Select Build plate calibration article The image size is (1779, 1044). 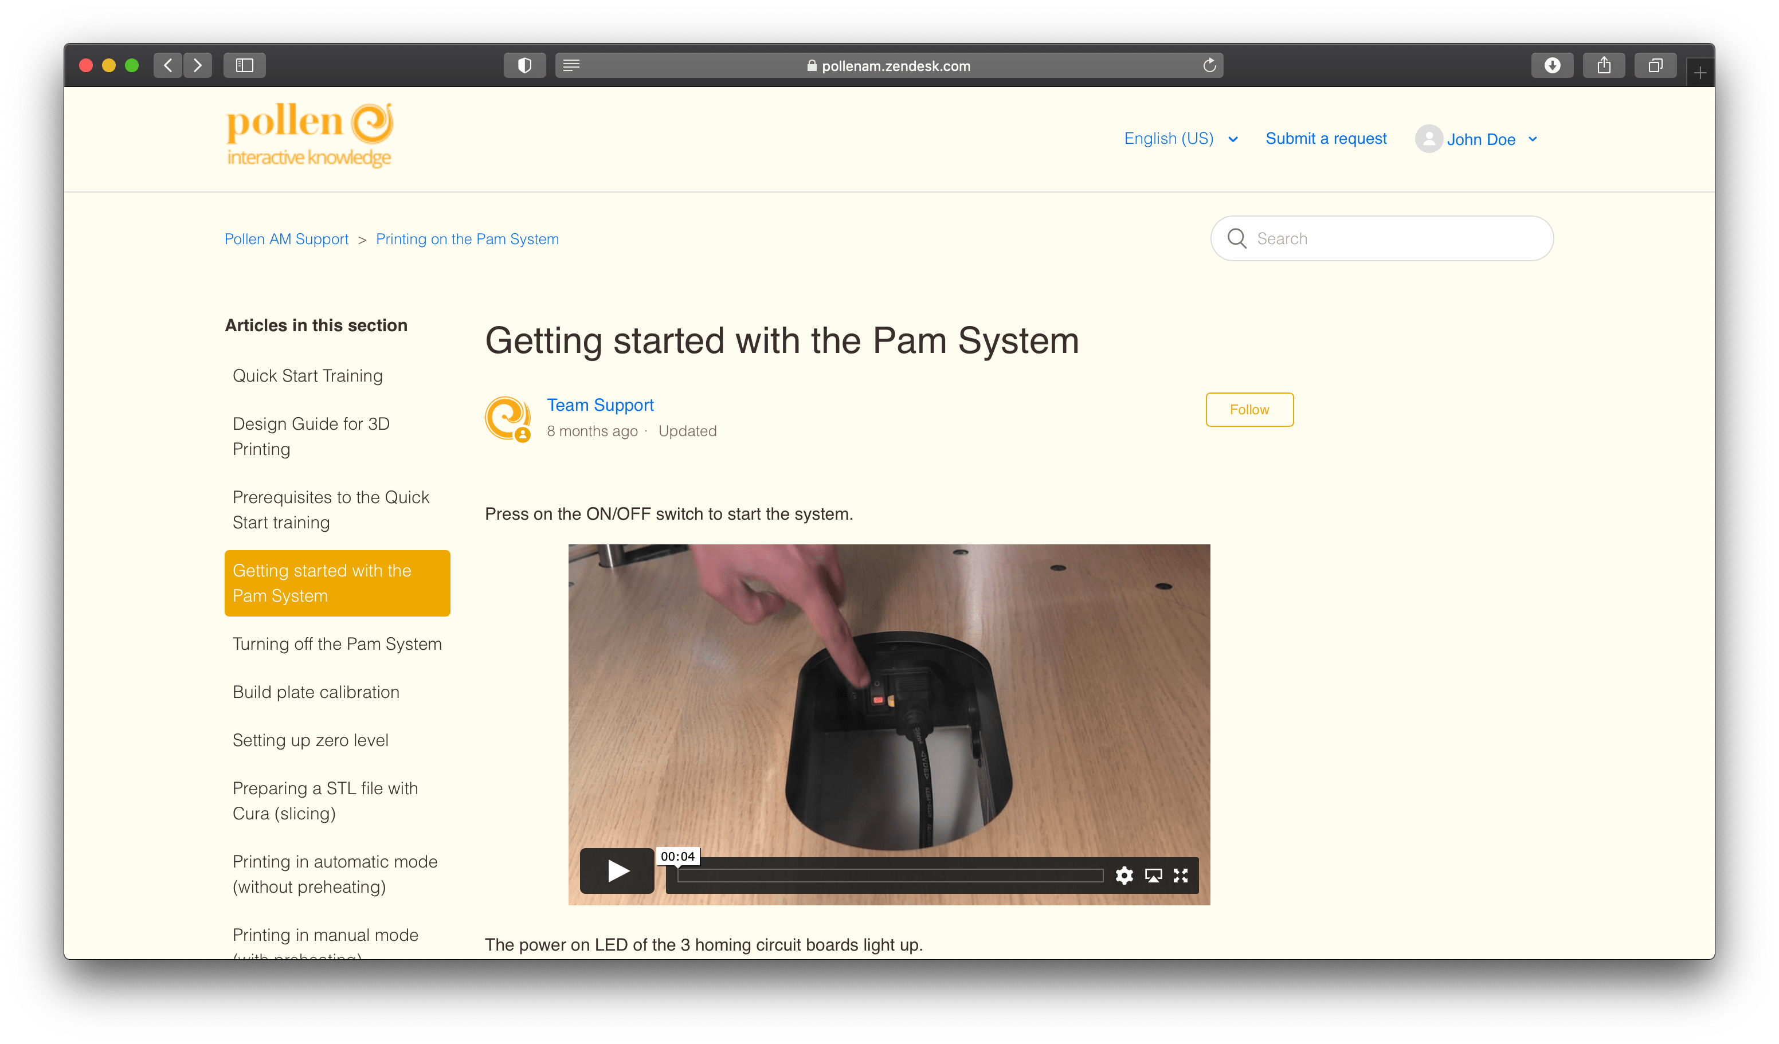tap(316, 692)
